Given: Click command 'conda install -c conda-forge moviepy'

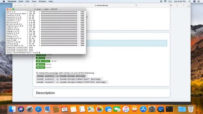Looking at the screenshot, I should point(61,76).
